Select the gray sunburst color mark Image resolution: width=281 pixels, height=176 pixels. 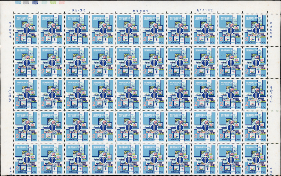tap(27, 2)
